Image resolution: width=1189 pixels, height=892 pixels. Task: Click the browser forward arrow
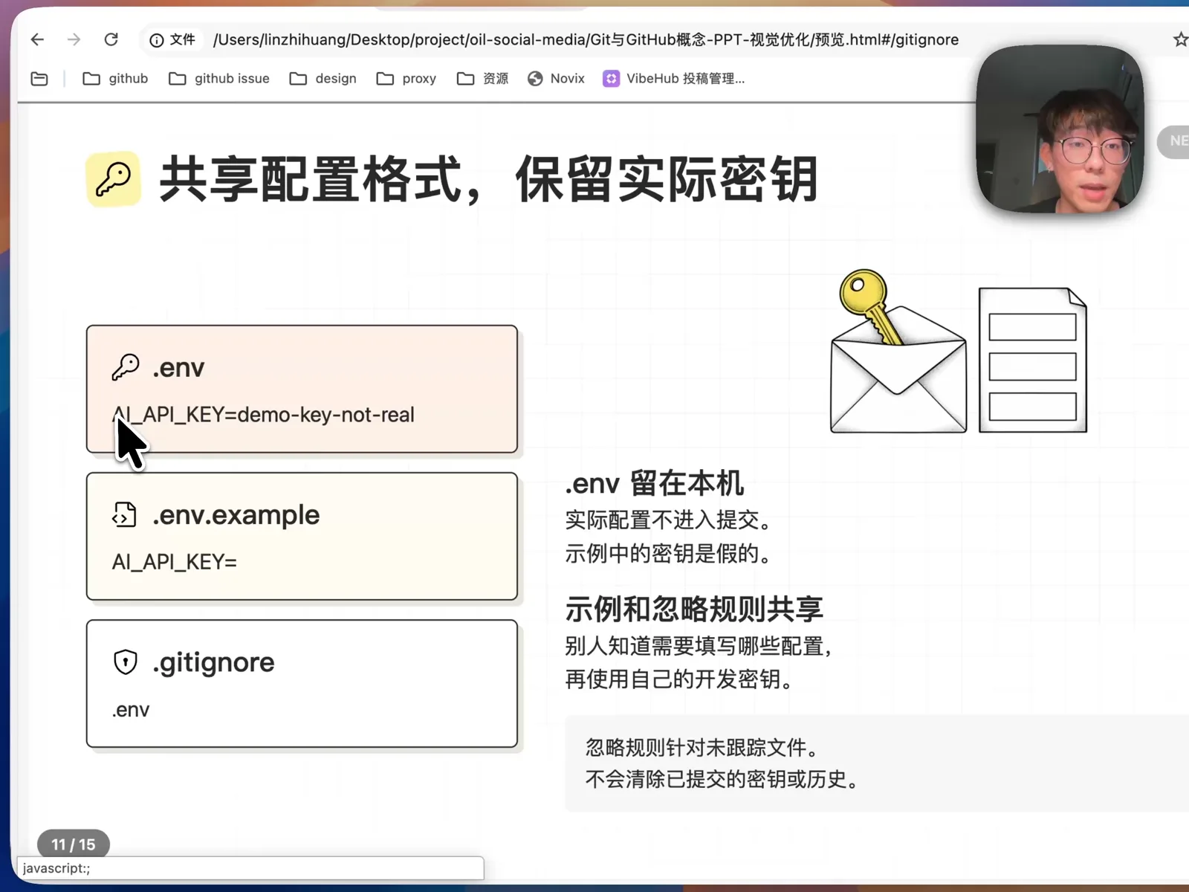(74, 39)
